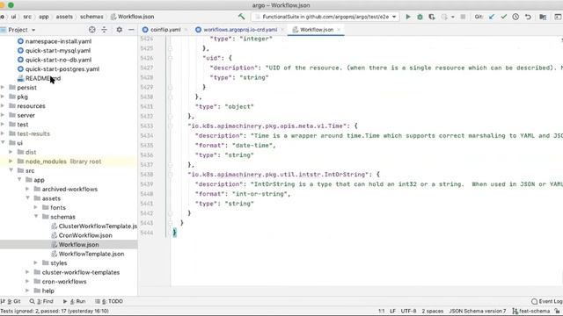This screenshot has height=316, width=563.
Task: Open the Run tool window
Action: tap(74, 301)
